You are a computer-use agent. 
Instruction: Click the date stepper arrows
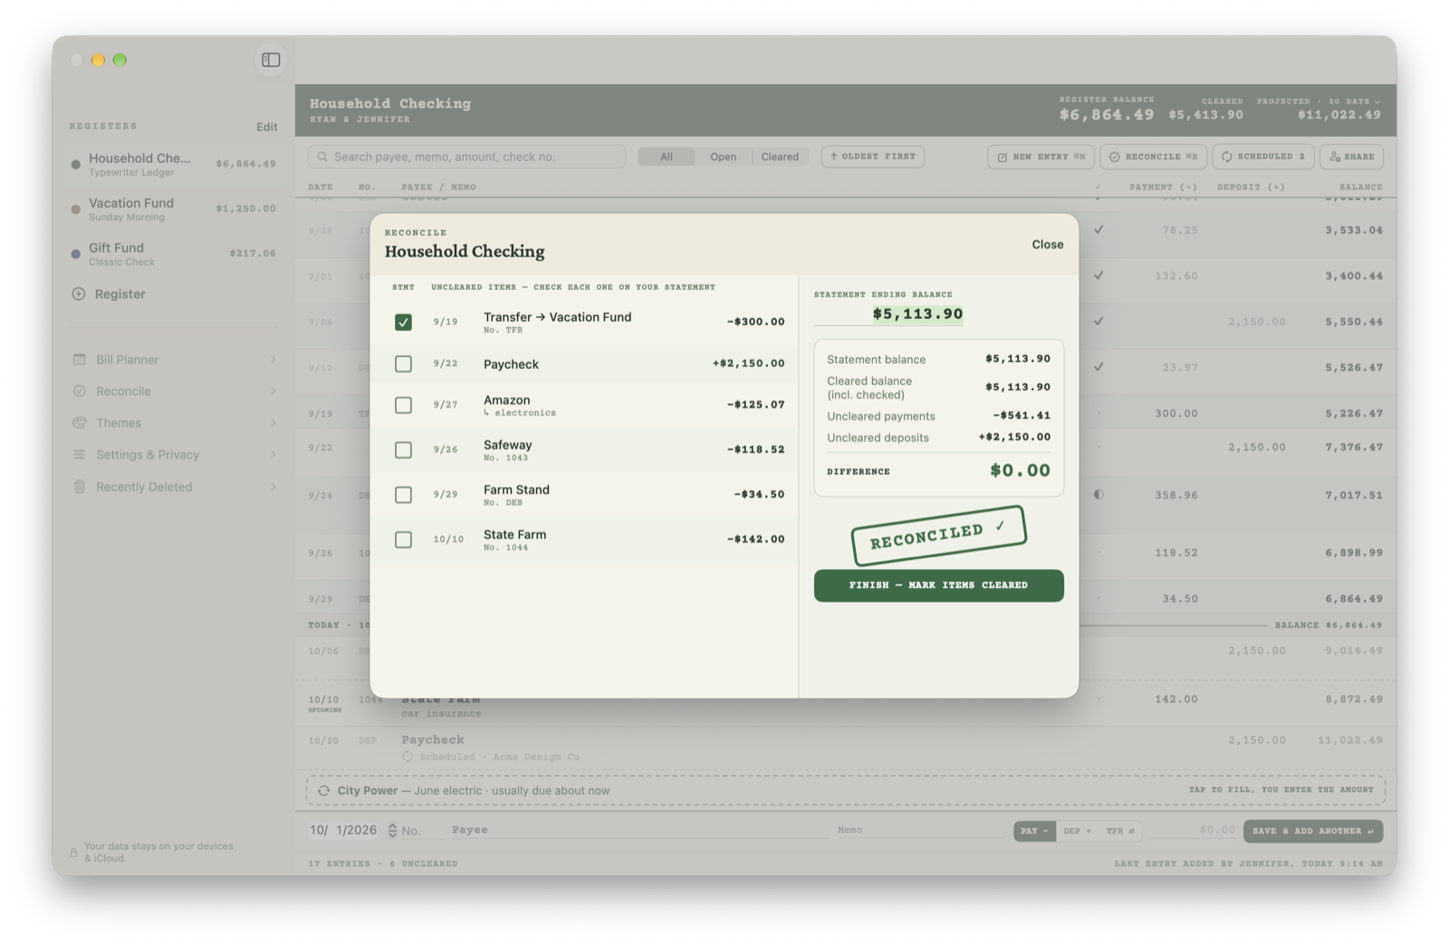tap(392, 830)
